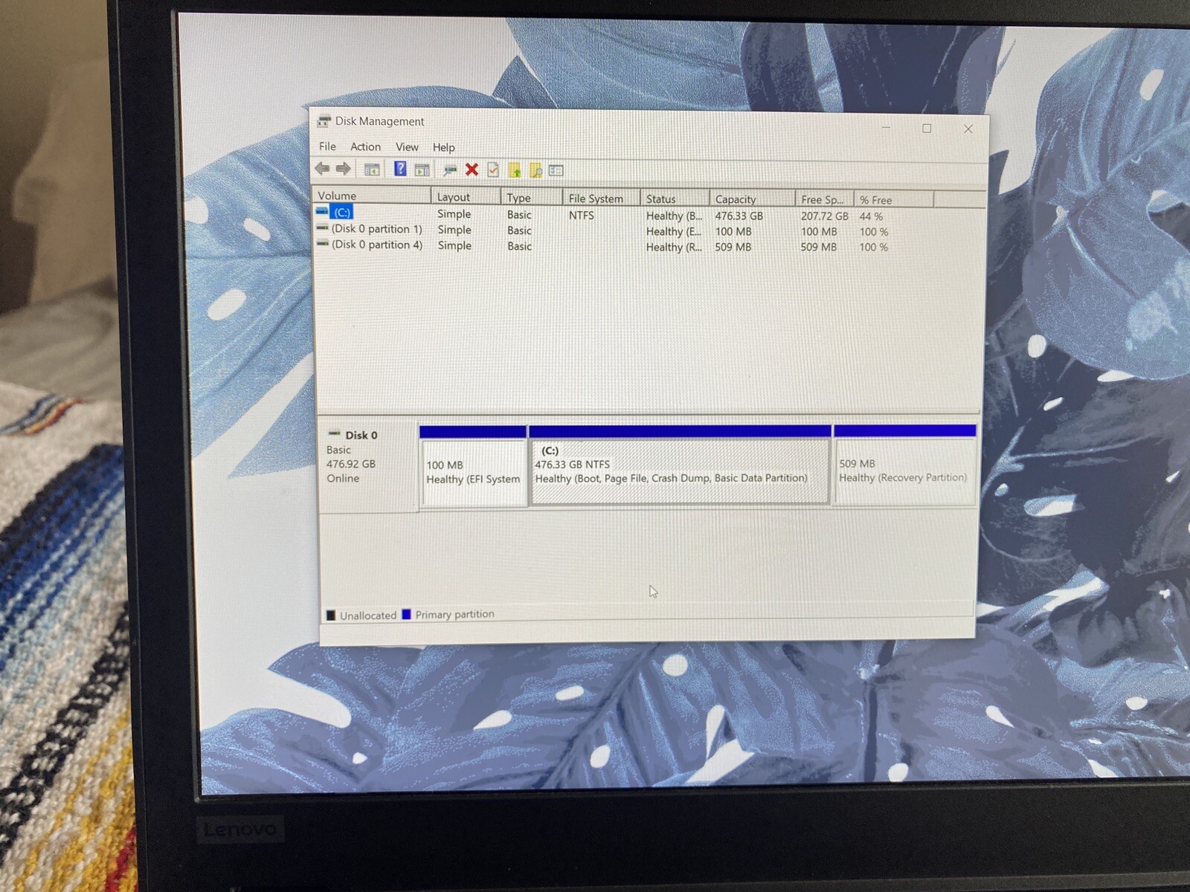Sort by the Type column header

(531, 198)
